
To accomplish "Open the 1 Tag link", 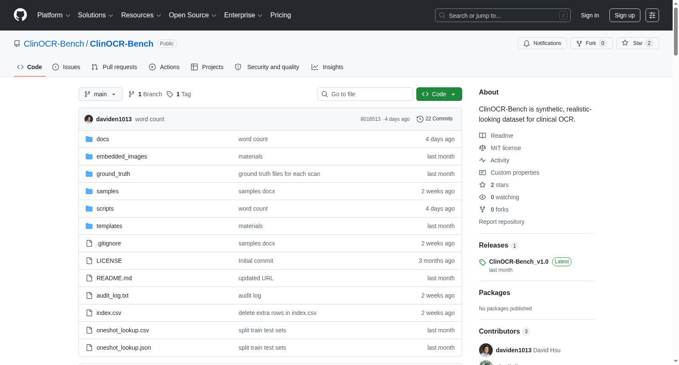I will pos(179,94).
